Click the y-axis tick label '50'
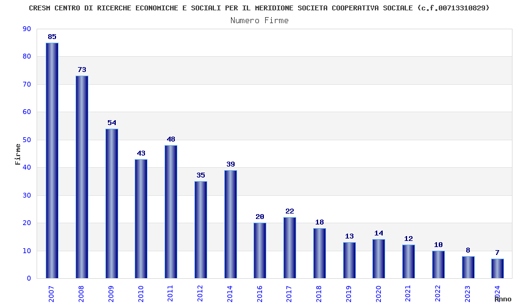 click(x=27, y=140)
